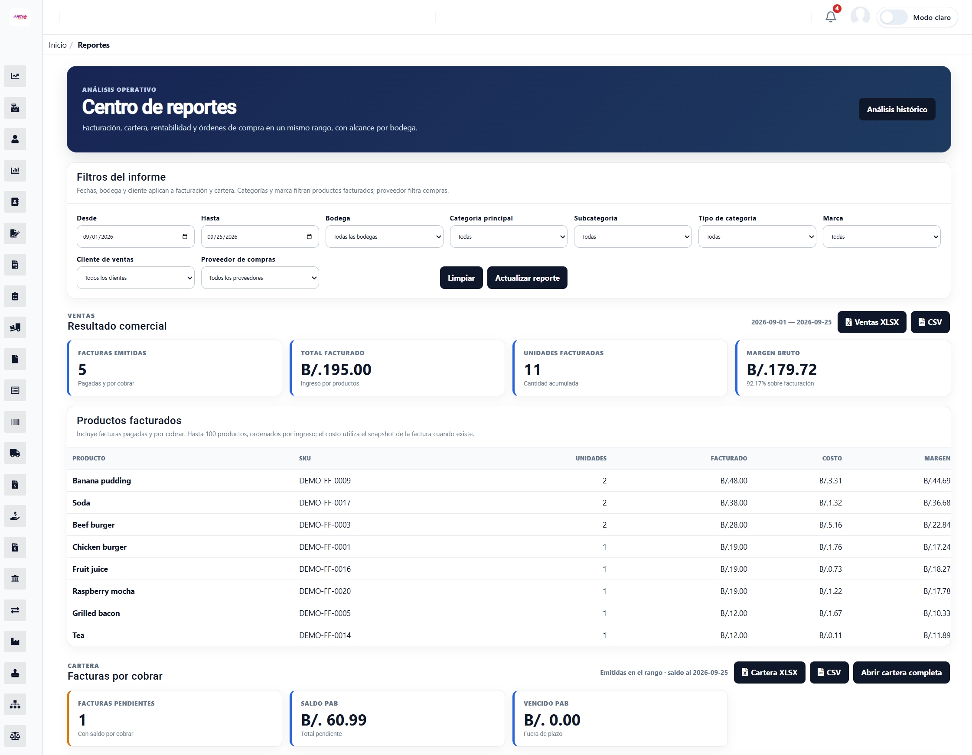Click the hand truck dolly sidebar icon

15,328
